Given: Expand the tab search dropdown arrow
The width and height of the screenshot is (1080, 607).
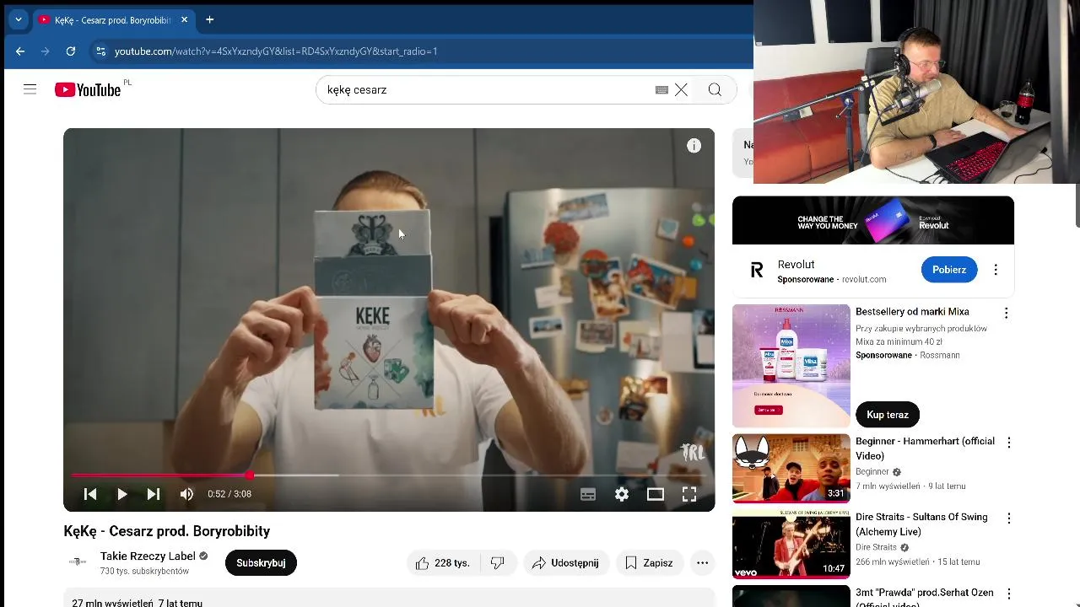Looking at the screenshot, I should coord(18,19).
